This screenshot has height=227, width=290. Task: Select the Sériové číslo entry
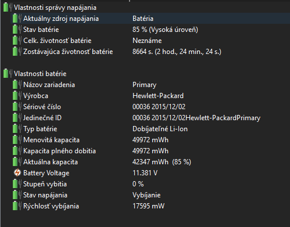point(150,107)
